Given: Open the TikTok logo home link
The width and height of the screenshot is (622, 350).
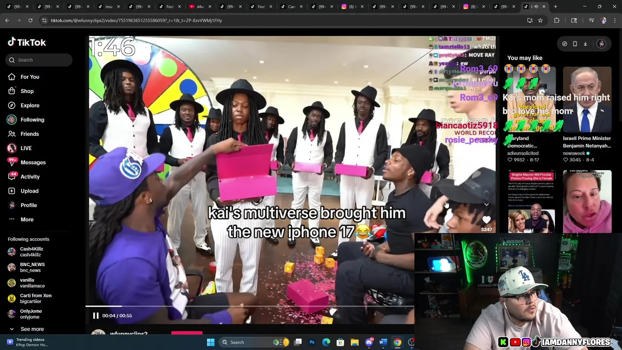Looking at the screenshot, I should pos(27,42).
